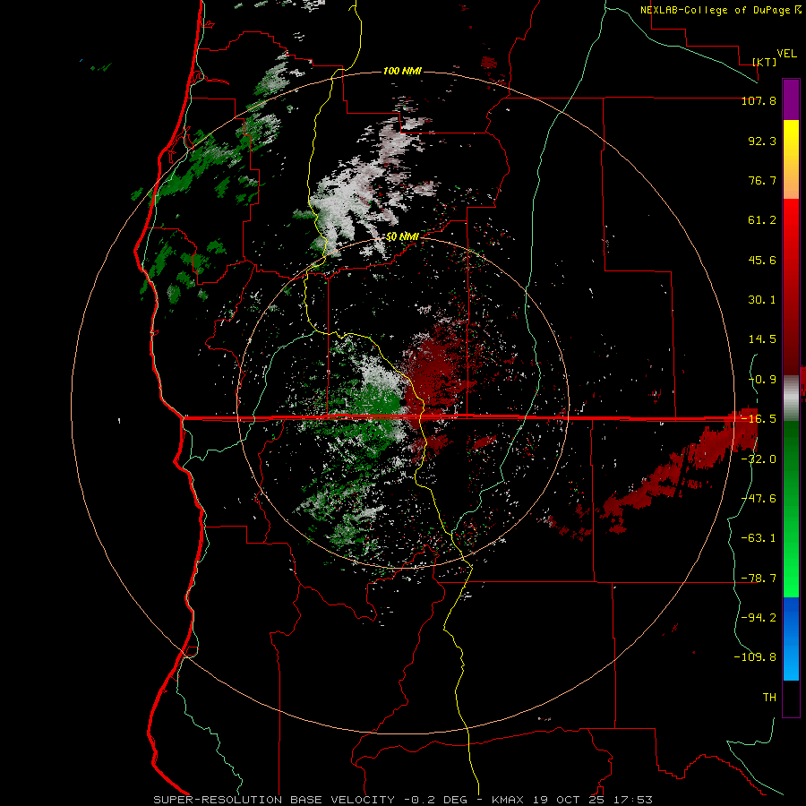Click the -32.0 legend value

point(759,459)
